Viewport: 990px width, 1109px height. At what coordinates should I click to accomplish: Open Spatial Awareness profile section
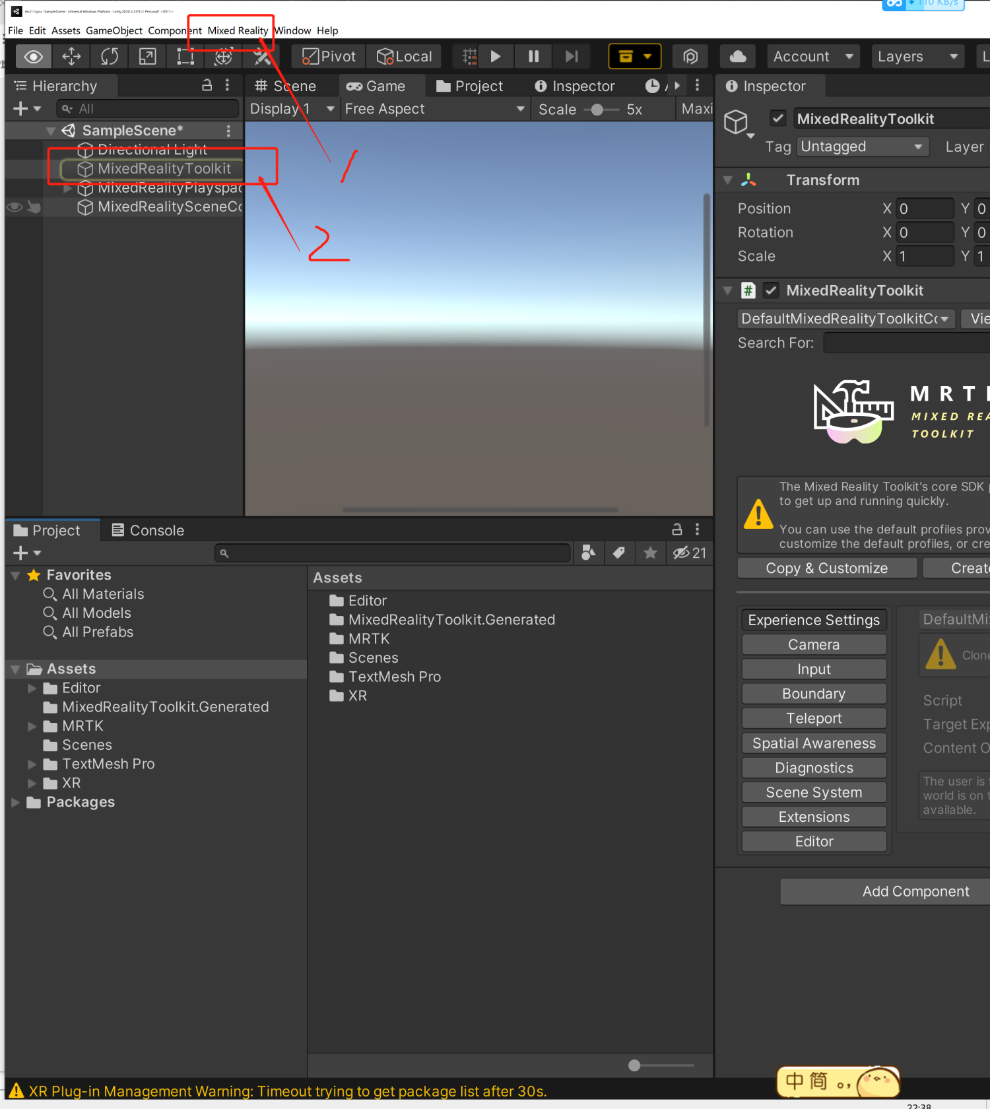pyautogui.click(x=814, y=743)
